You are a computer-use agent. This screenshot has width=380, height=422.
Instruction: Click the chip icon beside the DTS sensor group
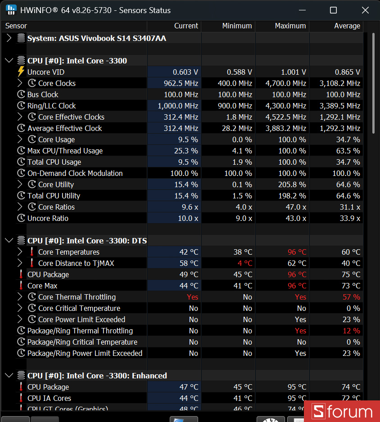(x=21, y=241)
